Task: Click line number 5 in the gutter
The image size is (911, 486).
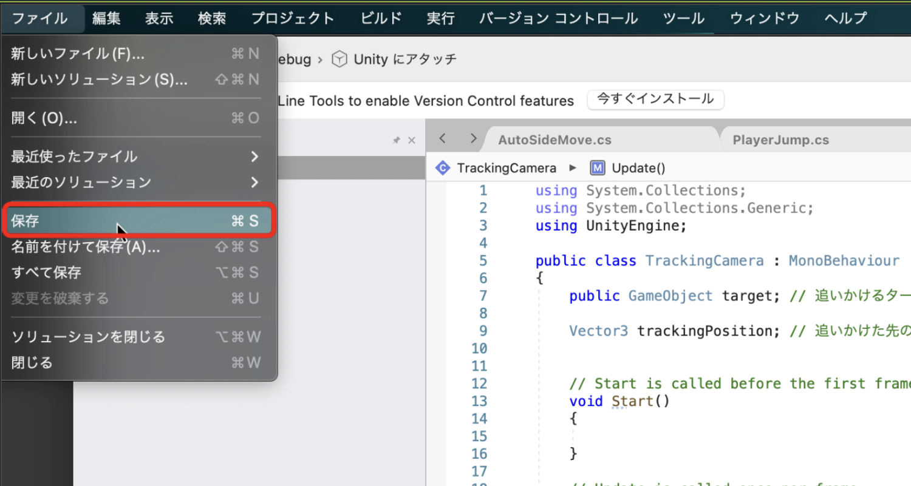Action: (x=483, y=261)
